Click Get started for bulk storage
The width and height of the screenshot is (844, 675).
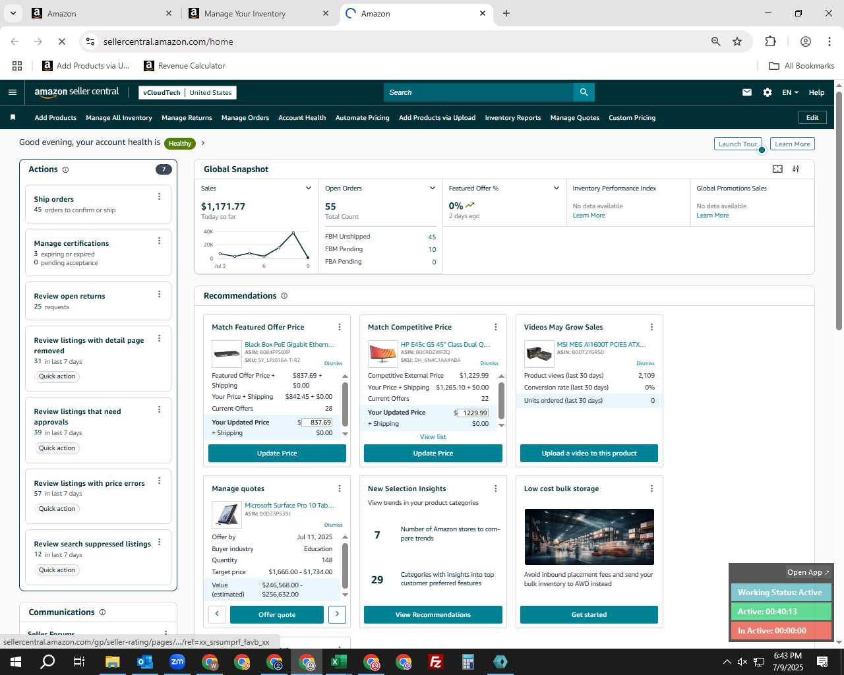point(589,614)
